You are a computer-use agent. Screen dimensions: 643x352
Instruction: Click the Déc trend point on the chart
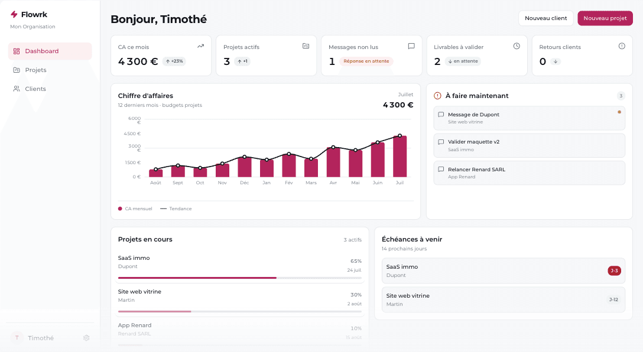tap(245, 157)
